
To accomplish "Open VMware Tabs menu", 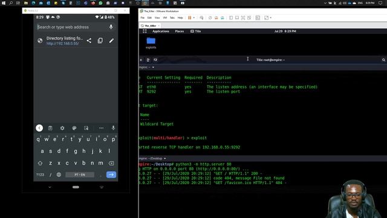I will [172, 18].
